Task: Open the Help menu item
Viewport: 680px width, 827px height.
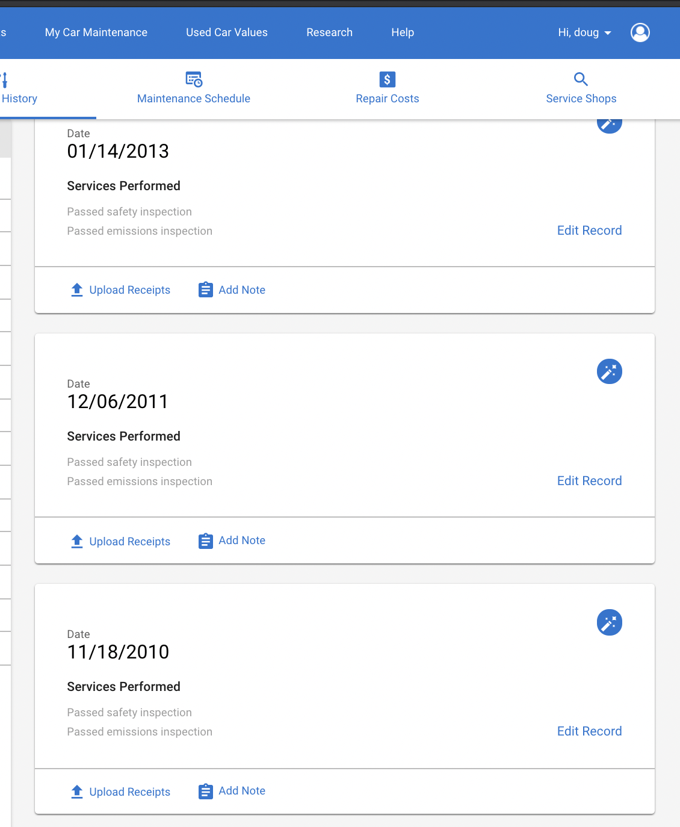Action: [403, 33]
